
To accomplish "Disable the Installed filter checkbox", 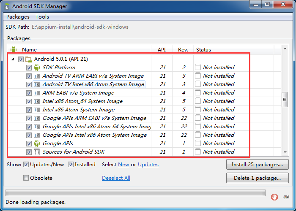I will [x=71, y=165].
